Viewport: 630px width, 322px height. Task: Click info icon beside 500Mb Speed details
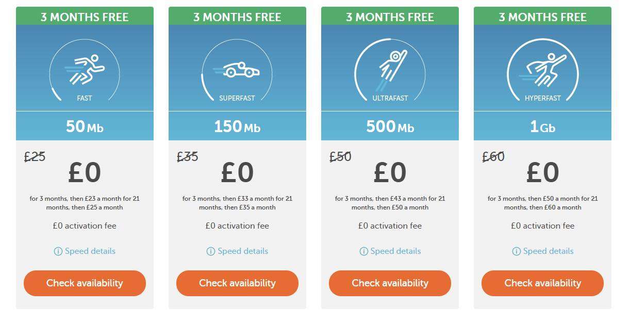pyautogui.click(x=363, y=251)
